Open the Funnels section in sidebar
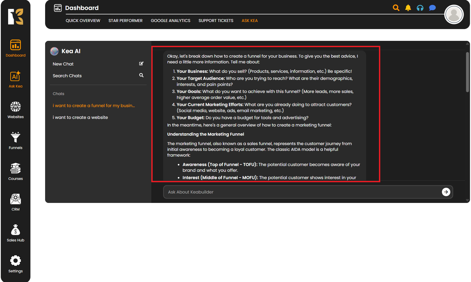The width and height of the screenshot is (471, 282). 15,141
